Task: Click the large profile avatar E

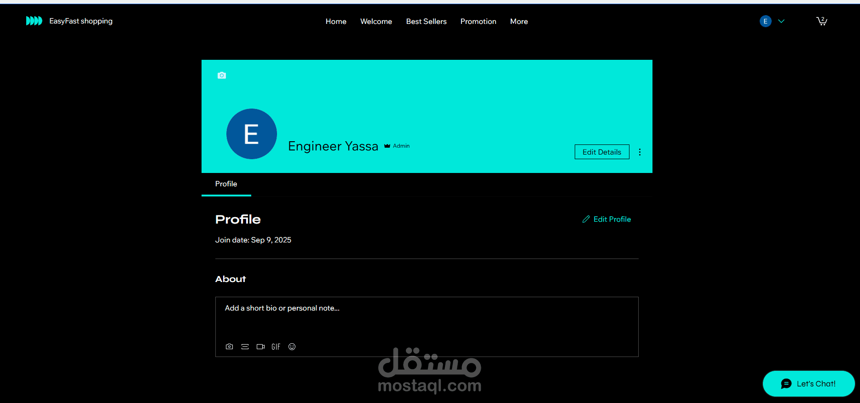Action: tap(252, 134)
